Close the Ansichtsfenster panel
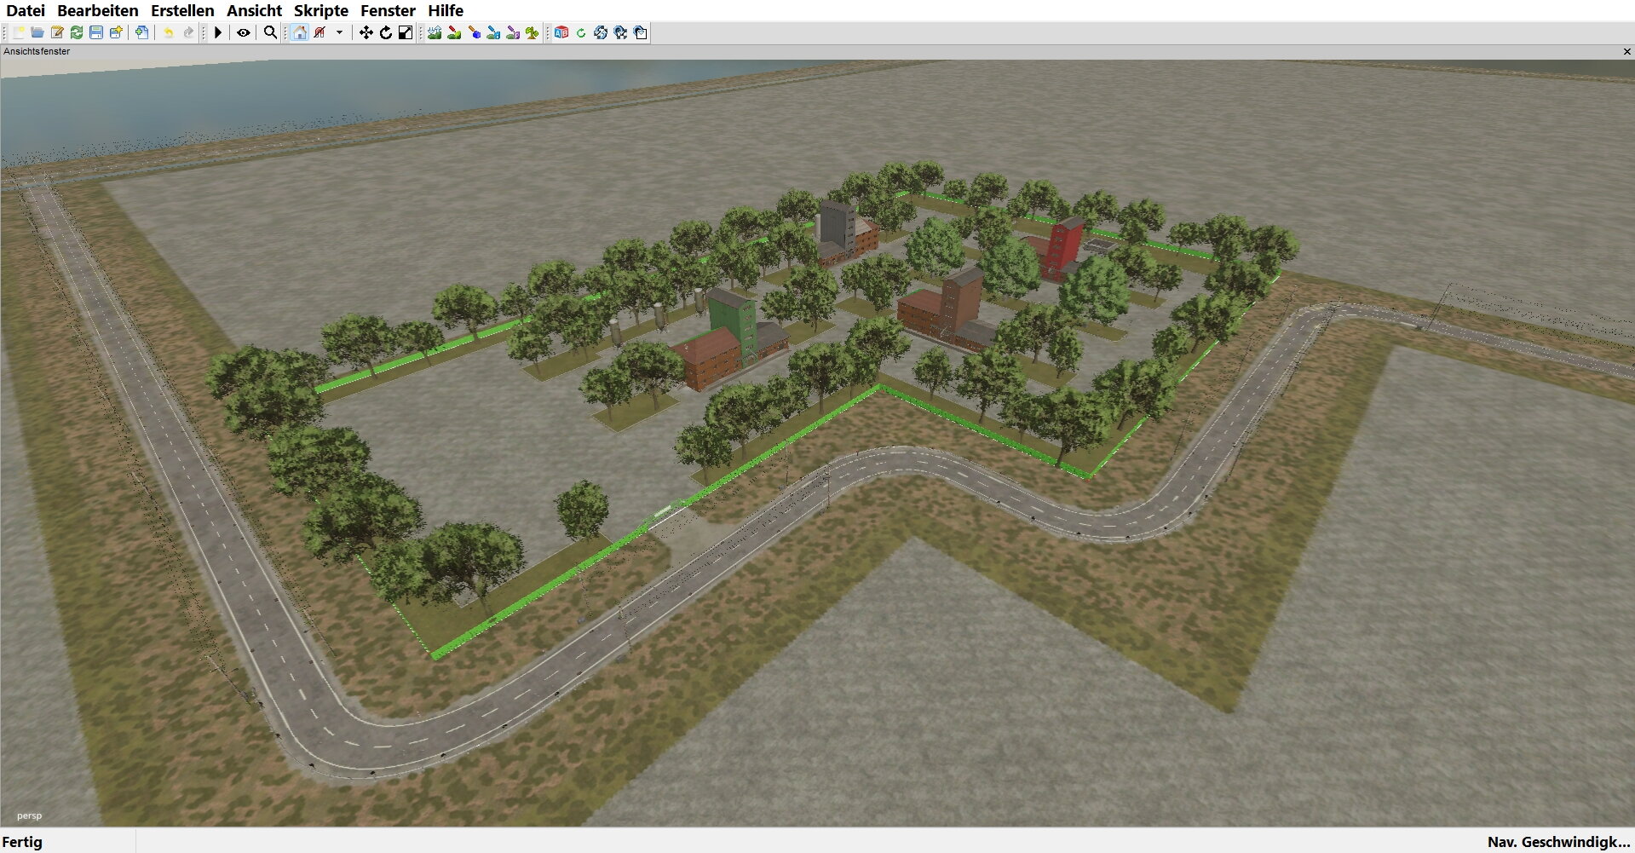The height and width of the screenshot is (853, 1635). point(1626,51)
